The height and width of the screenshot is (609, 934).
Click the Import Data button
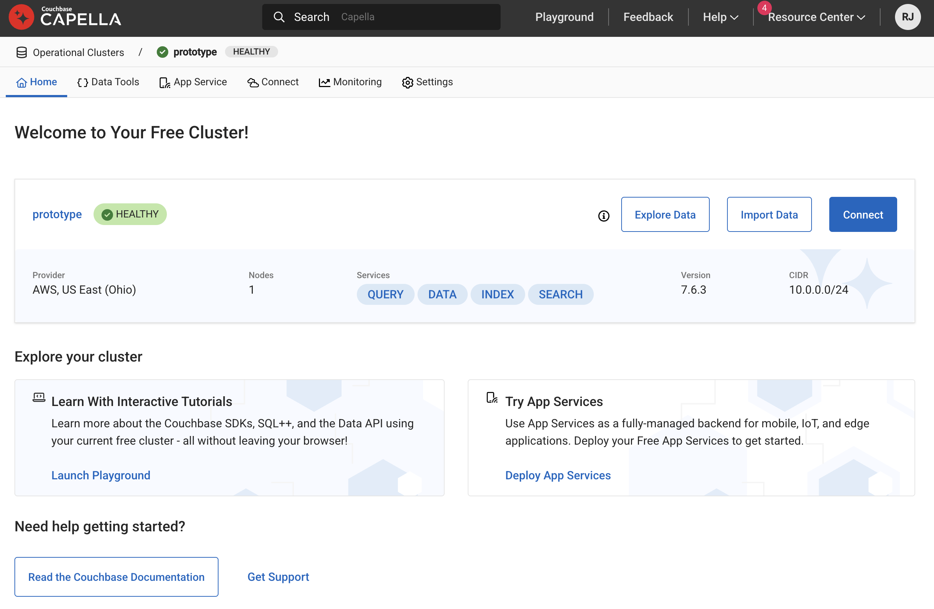(x=769, y=215)
